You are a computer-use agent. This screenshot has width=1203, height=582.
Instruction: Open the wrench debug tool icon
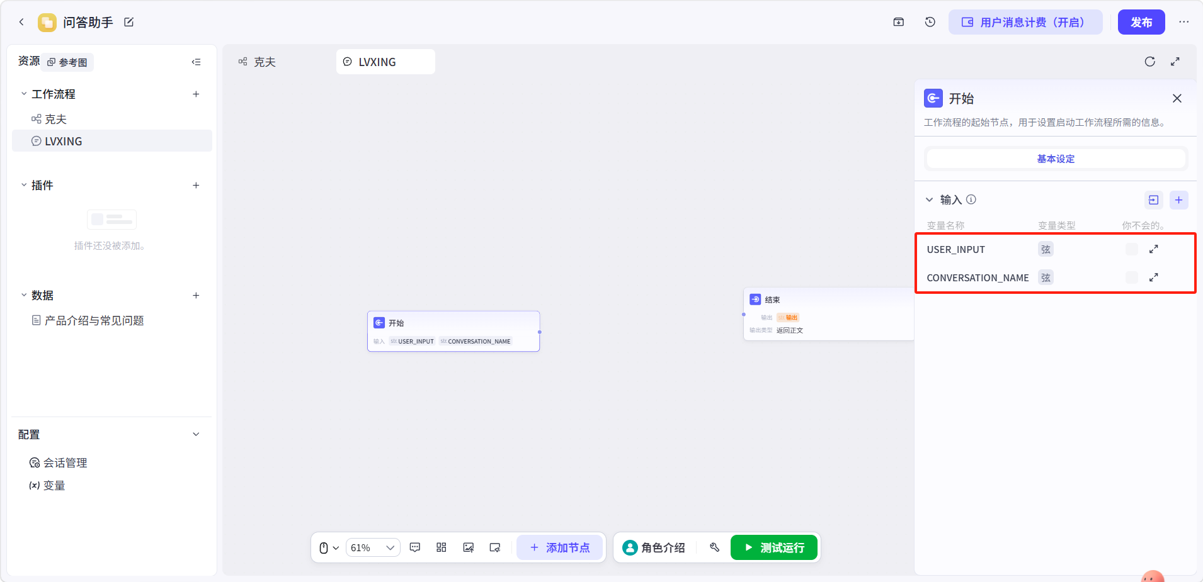point(715,547)
